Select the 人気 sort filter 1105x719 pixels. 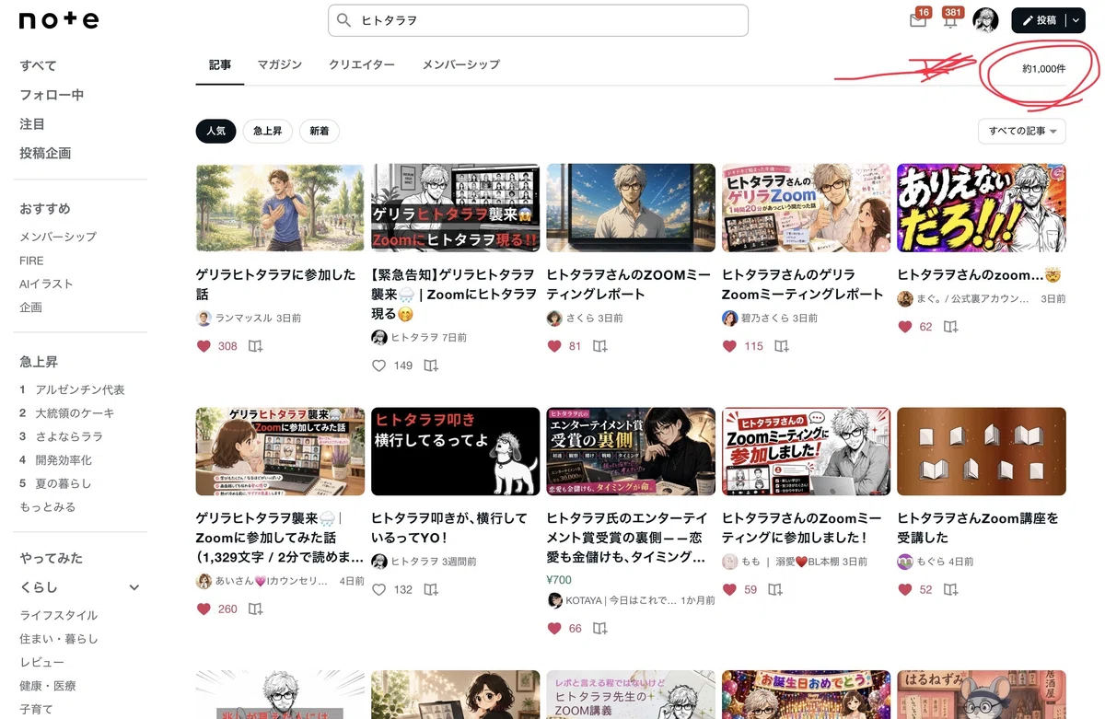point(215,132)
